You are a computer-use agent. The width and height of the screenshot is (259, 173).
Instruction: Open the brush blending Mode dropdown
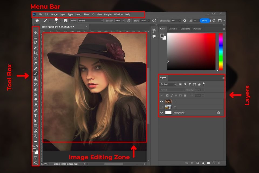pyautogui.click(x=91, y=21)
